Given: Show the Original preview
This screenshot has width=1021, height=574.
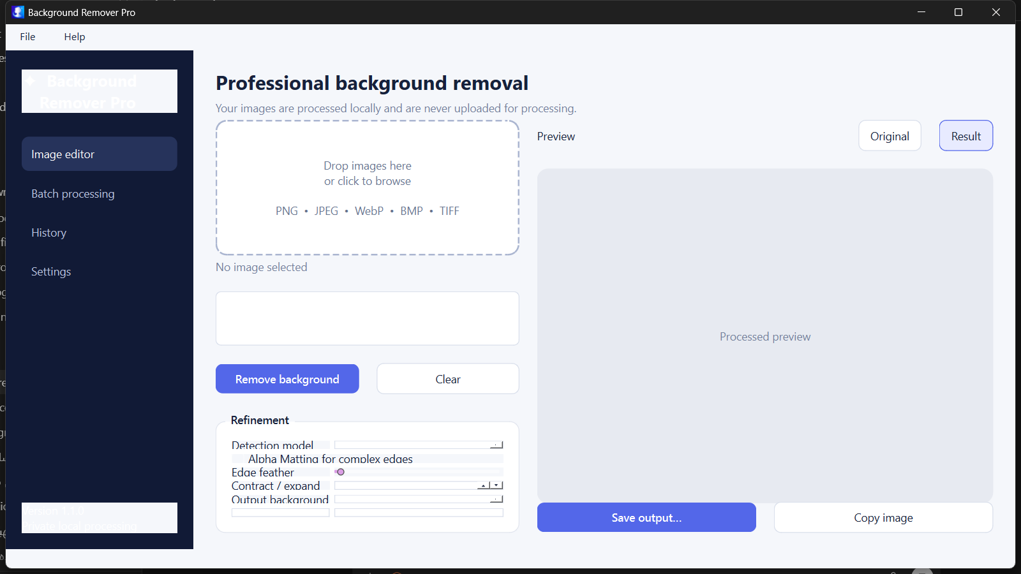Looking at the screenshot, I should click(890, 136).
